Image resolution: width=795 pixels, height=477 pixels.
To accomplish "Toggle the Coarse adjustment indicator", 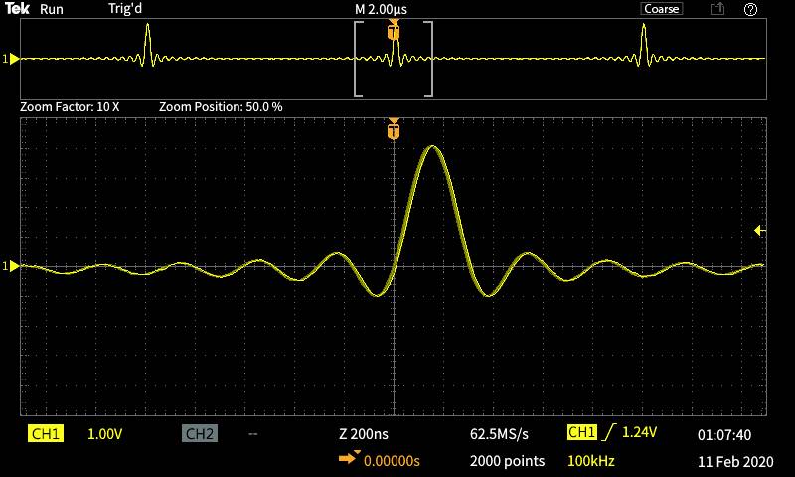I will pyautogui.click(x=661, y=9).
